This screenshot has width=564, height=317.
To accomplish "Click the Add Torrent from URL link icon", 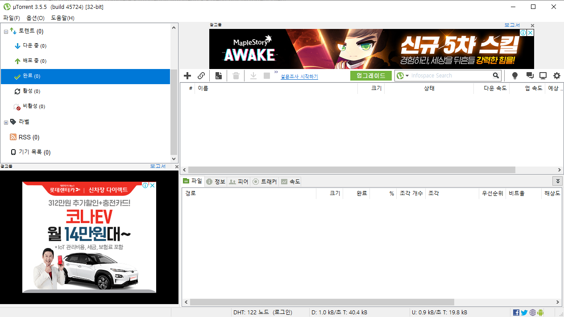I will (201, 76).
